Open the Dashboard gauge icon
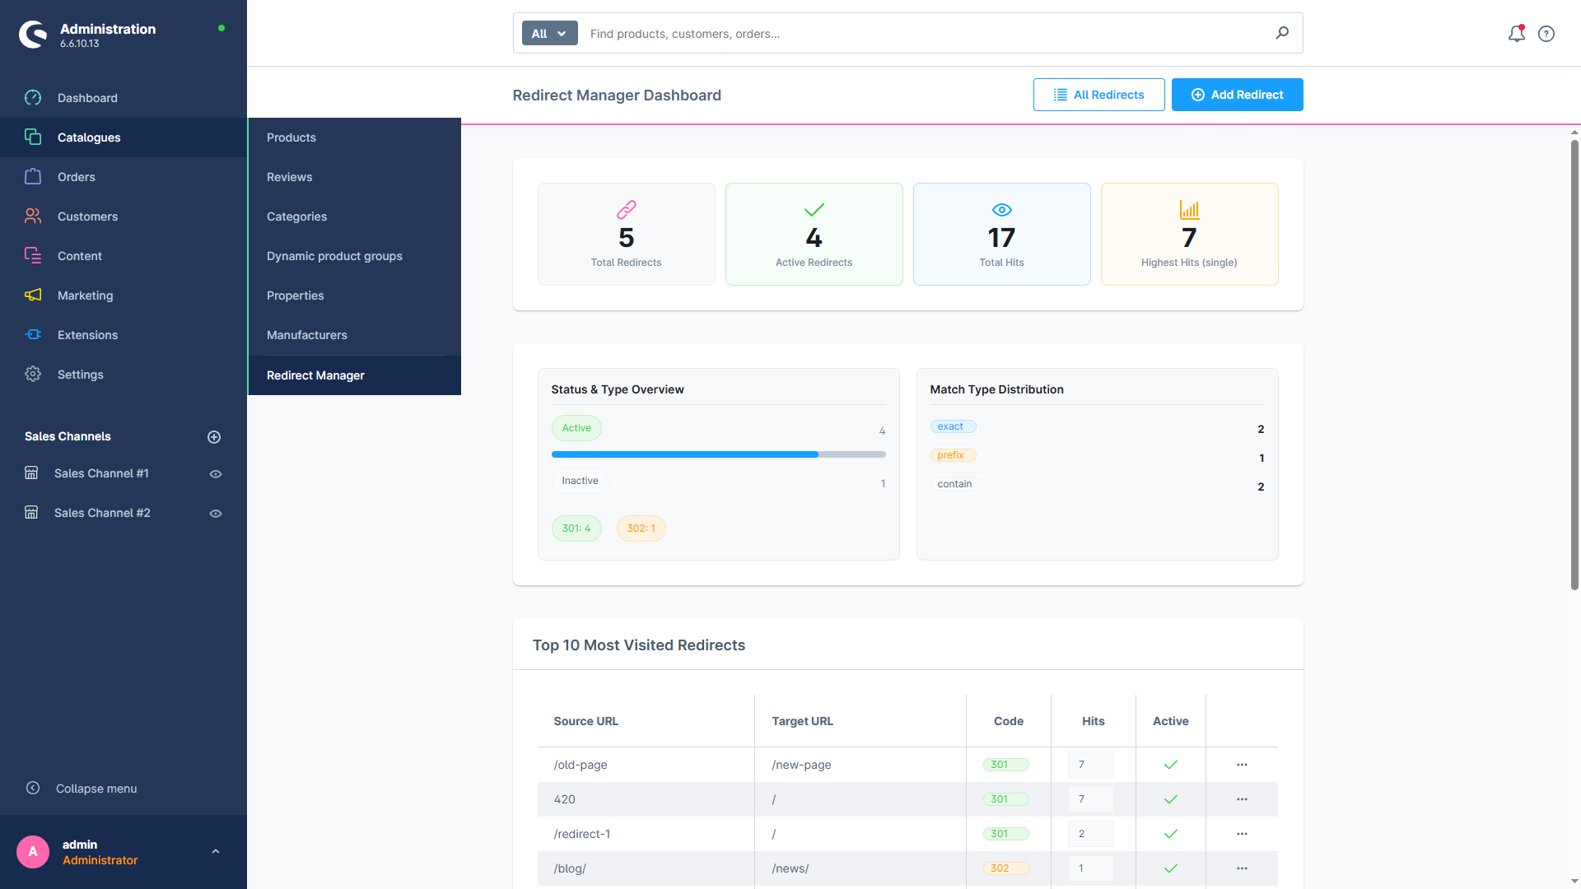 33,98
